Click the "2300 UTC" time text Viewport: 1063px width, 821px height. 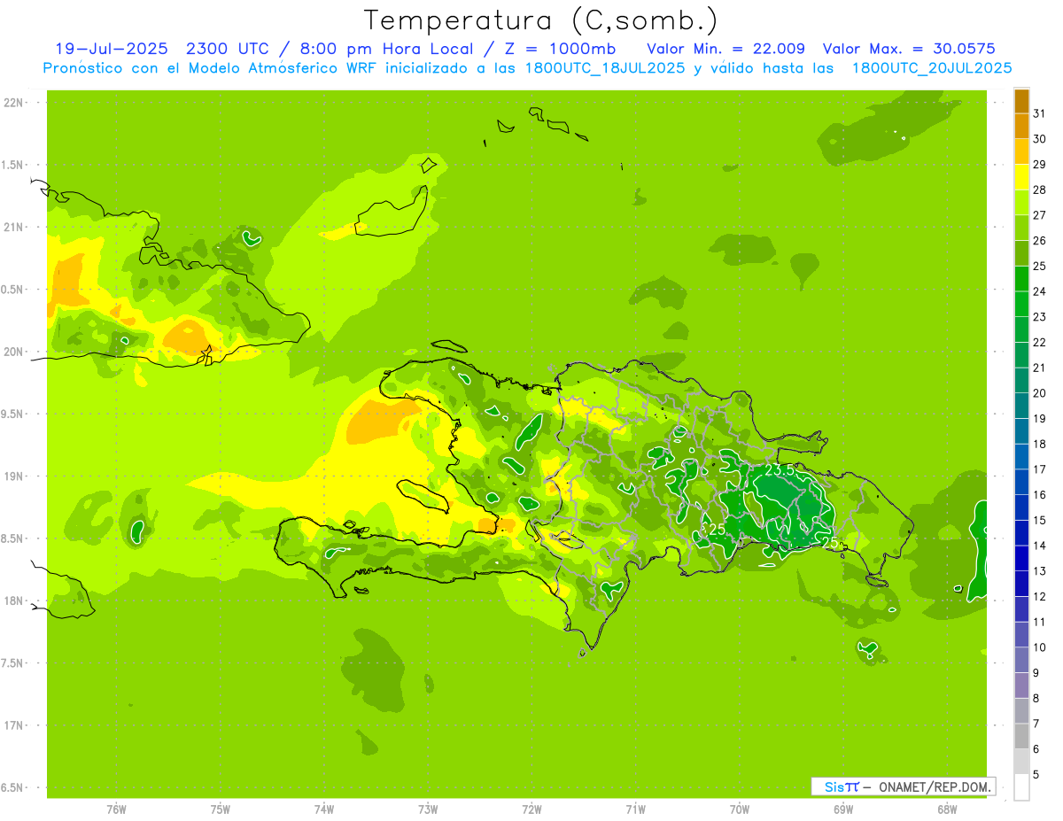point(228,49)
